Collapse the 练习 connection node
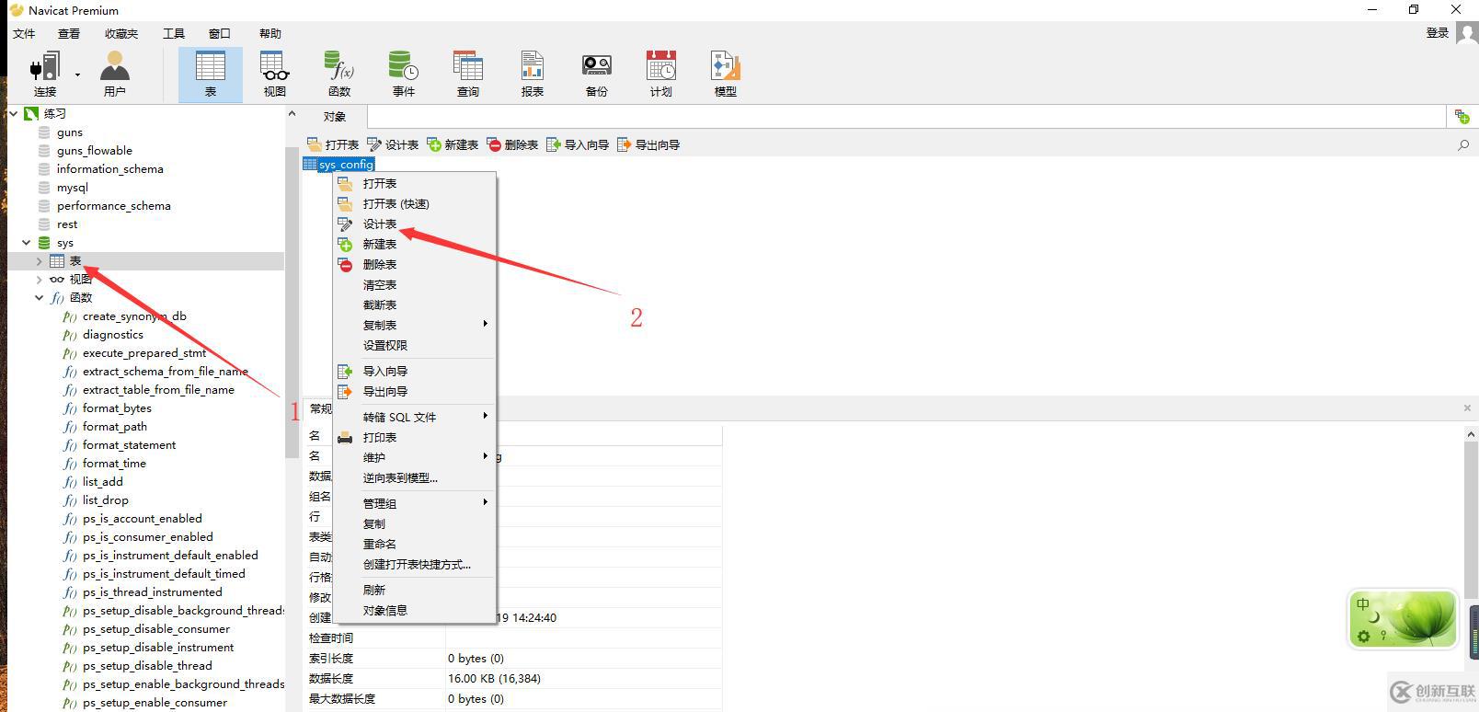The height and width of the screenshot is (712, 1479). pos(13,114)
